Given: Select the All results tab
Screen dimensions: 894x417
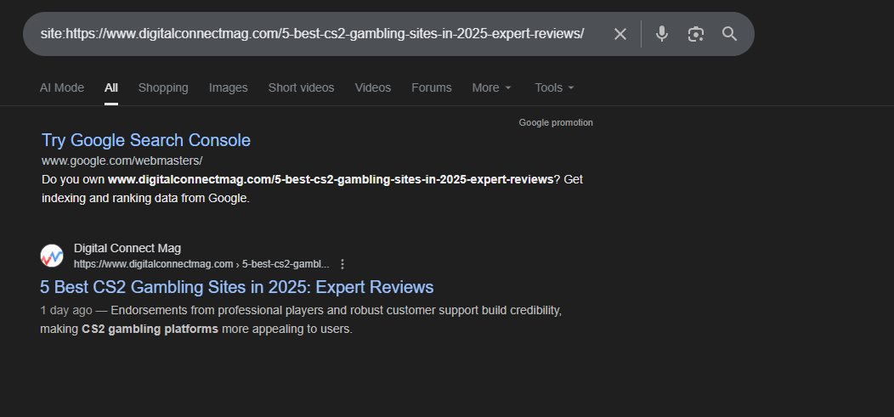Looking at the screenshot, I should [111, 87].
